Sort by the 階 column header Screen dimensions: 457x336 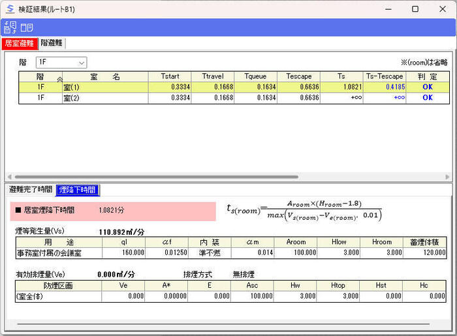click(40, 76)
